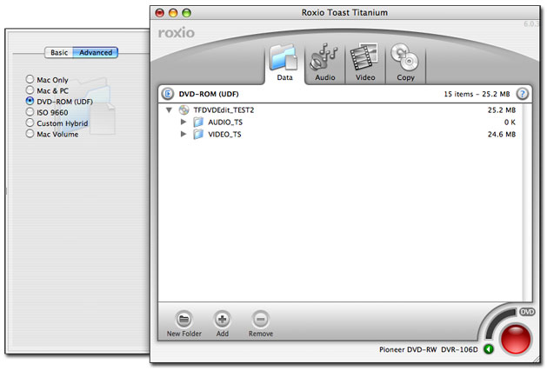Click the red Record burn button
This screenshot has height=371, width=547.
[x=515, y=339]
